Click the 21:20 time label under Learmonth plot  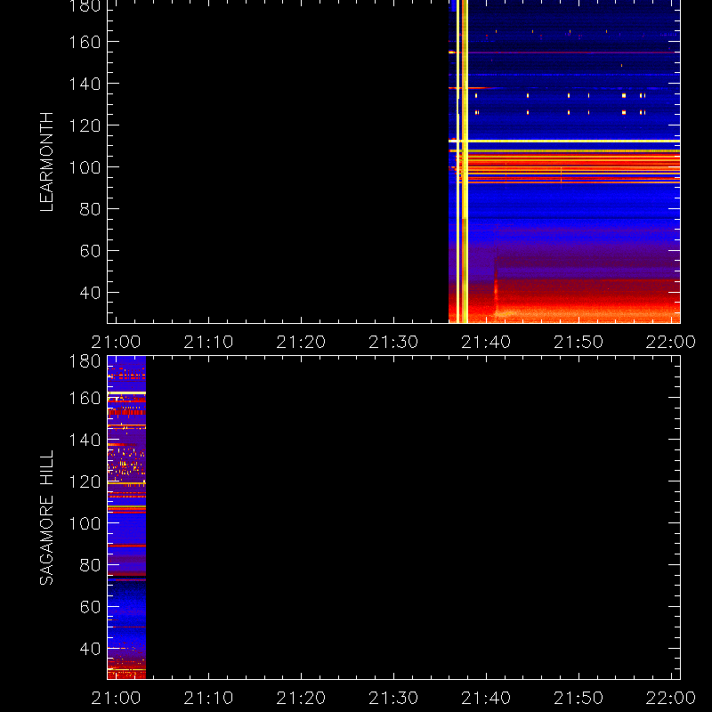(x=301, y=342)
